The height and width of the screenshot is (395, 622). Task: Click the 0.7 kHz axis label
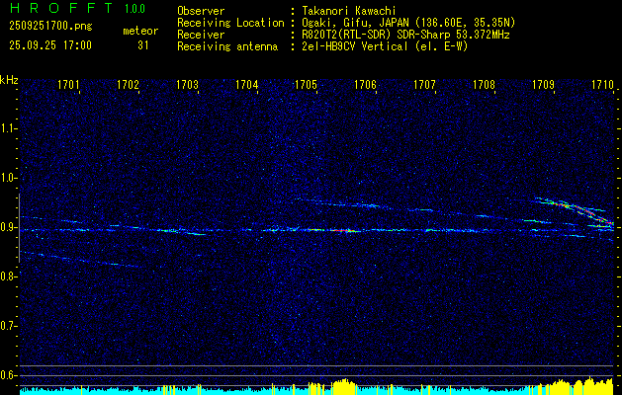(x=7, y=326)
